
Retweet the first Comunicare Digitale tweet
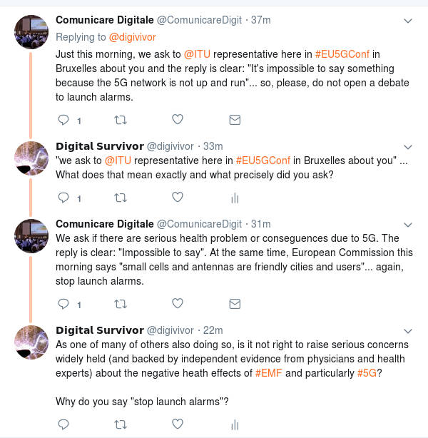[121, 120]
